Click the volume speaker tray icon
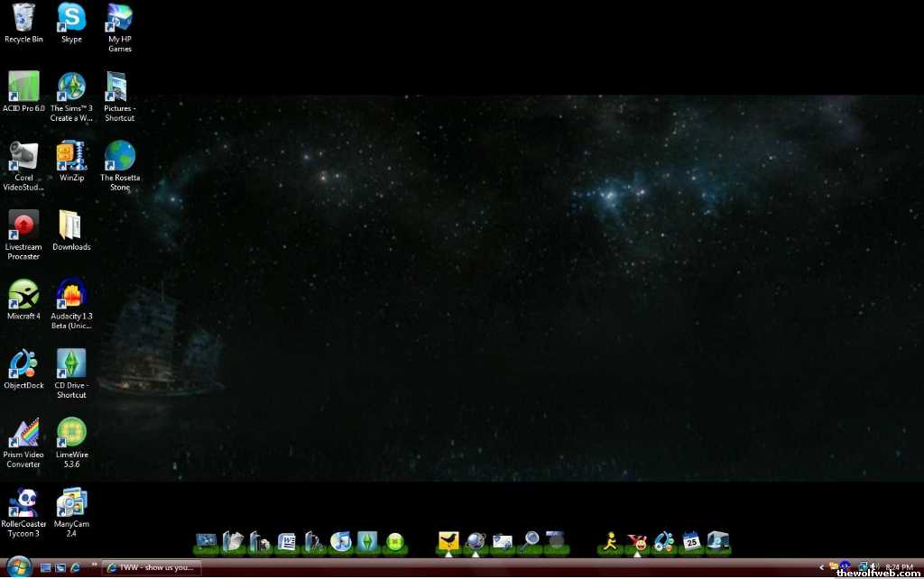Viewport: 924px width, 579px height. [873, 567]
